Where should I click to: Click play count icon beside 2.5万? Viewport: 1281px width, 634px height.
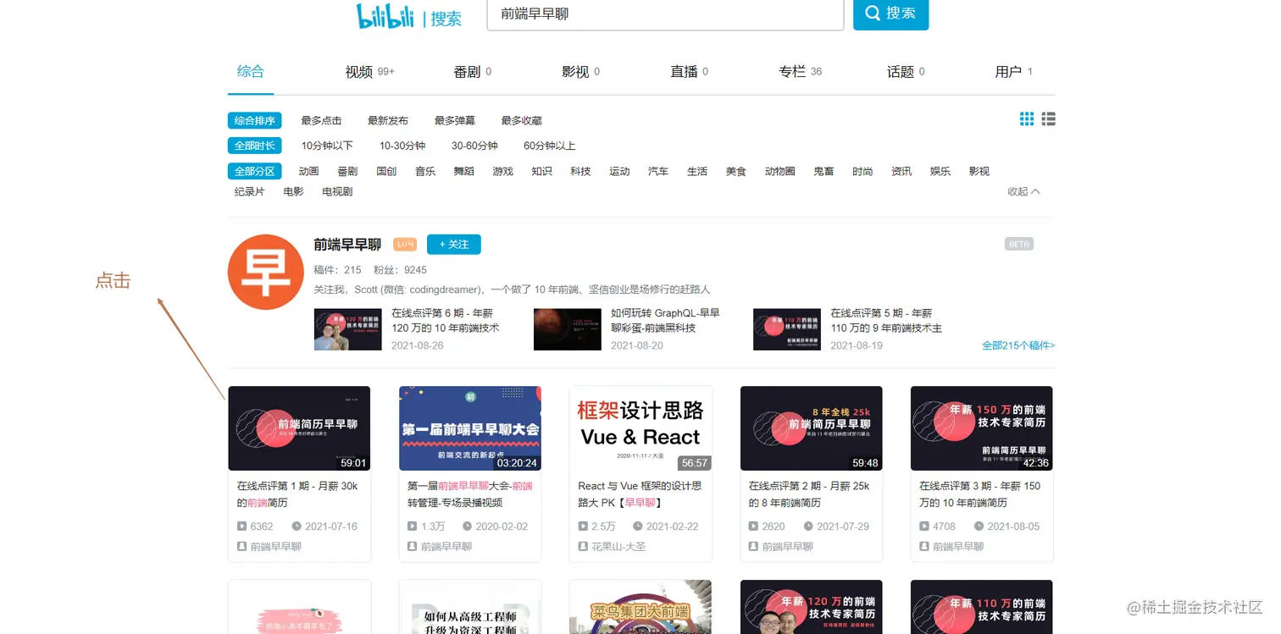pos(583,526)
